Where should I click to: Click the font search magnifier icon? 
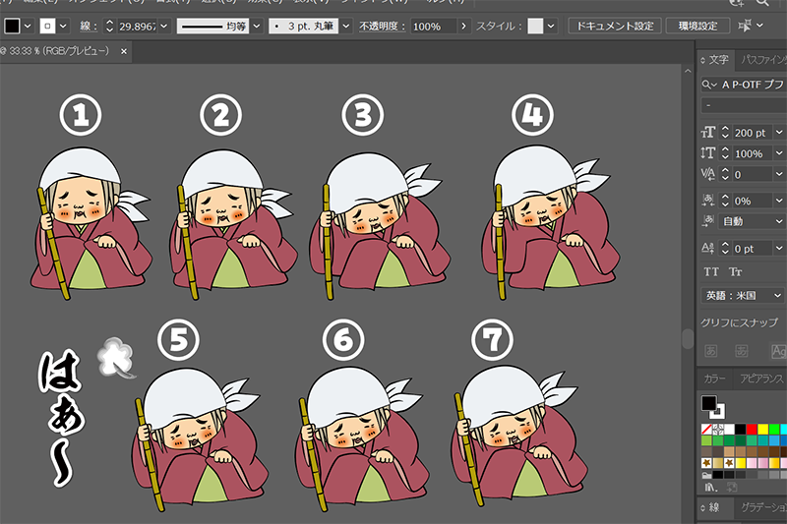(710, 86)
